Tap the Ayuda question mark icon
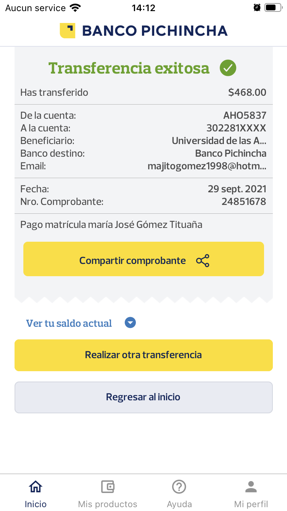 (x=179, y=487)
